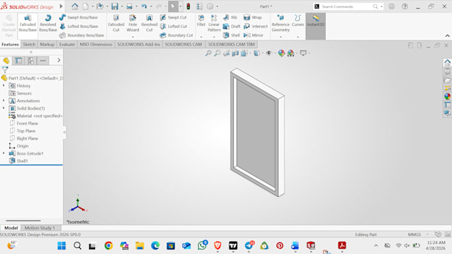Select the Shell tool in ribbon
452x254 pixels.
click(231, 35)
